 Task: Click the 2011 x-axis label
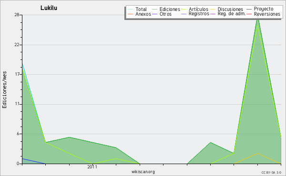point(92,167)
